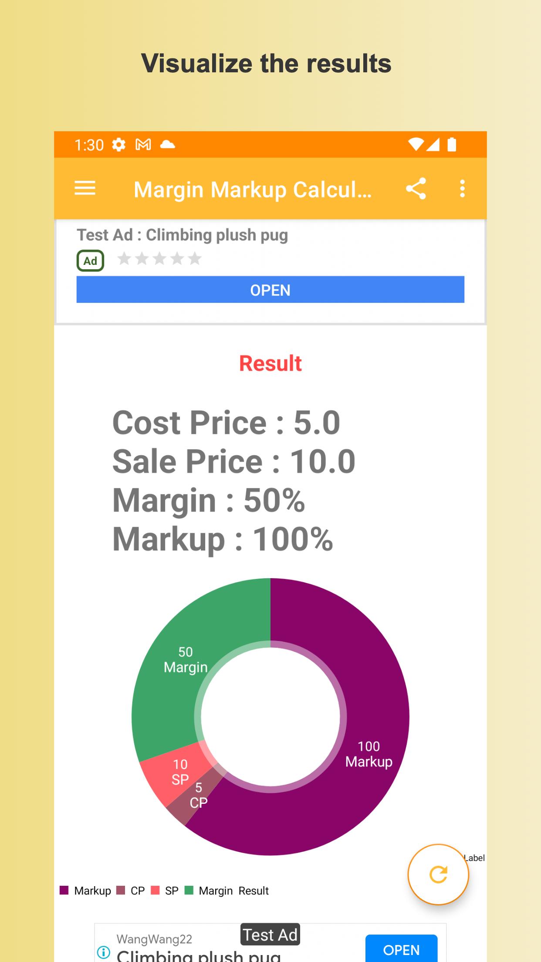Tap the star rating in ad
Image resolution: width=541 pixels, height=962 pixels.
coord(159,259)
